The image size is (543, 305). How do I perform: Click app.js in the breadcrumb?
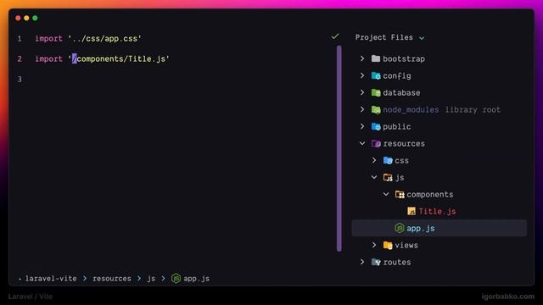click(x=196, y=279)
